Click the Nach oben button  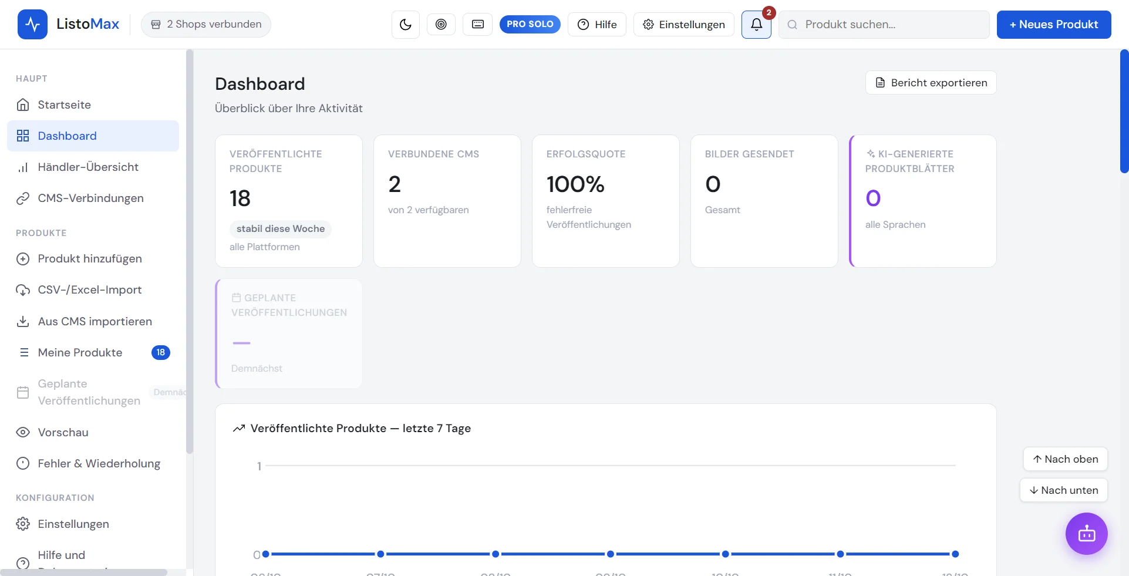coord(1065,459)
